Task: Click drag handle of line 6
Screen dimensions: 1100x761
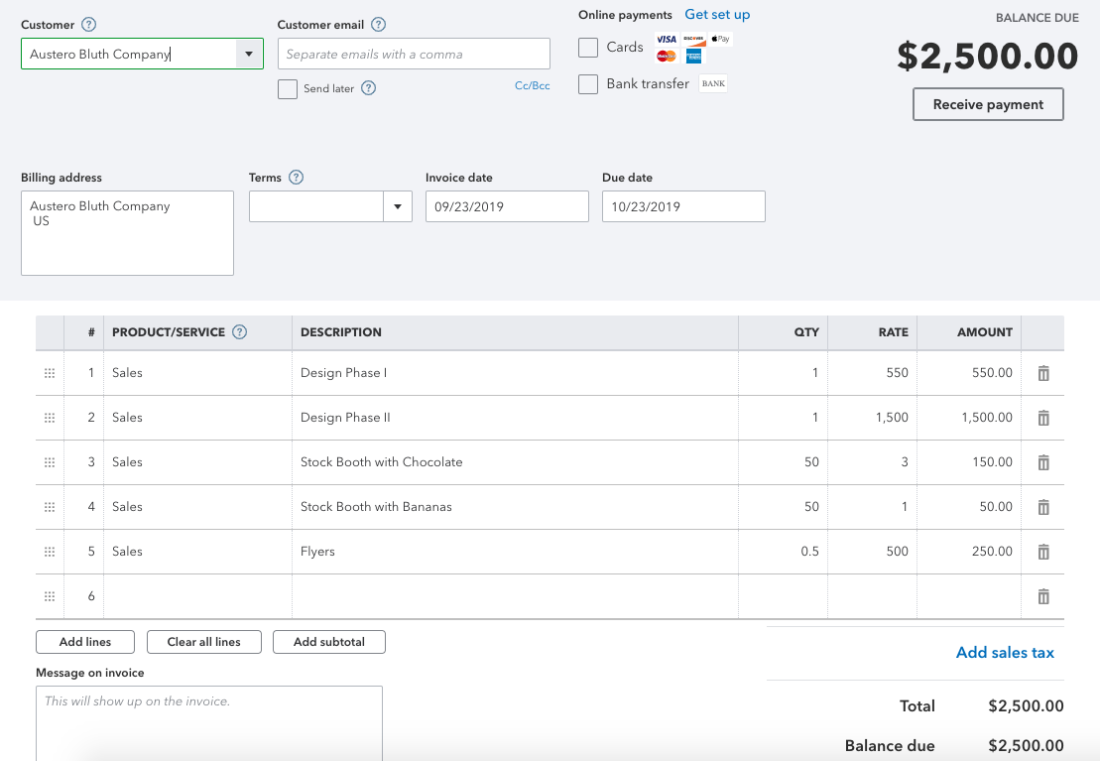Action: point(50,596)
